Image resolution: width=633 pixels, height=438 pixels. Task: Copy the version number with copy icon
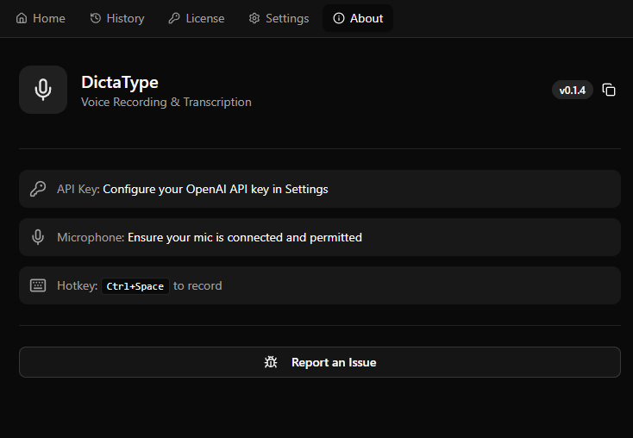[x=609, y=91]
